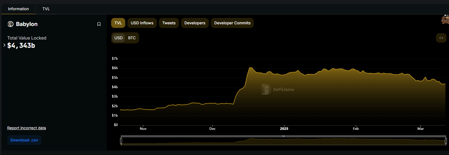
Task: Click the Feb label on the x-axis
Action: point(356,129)
